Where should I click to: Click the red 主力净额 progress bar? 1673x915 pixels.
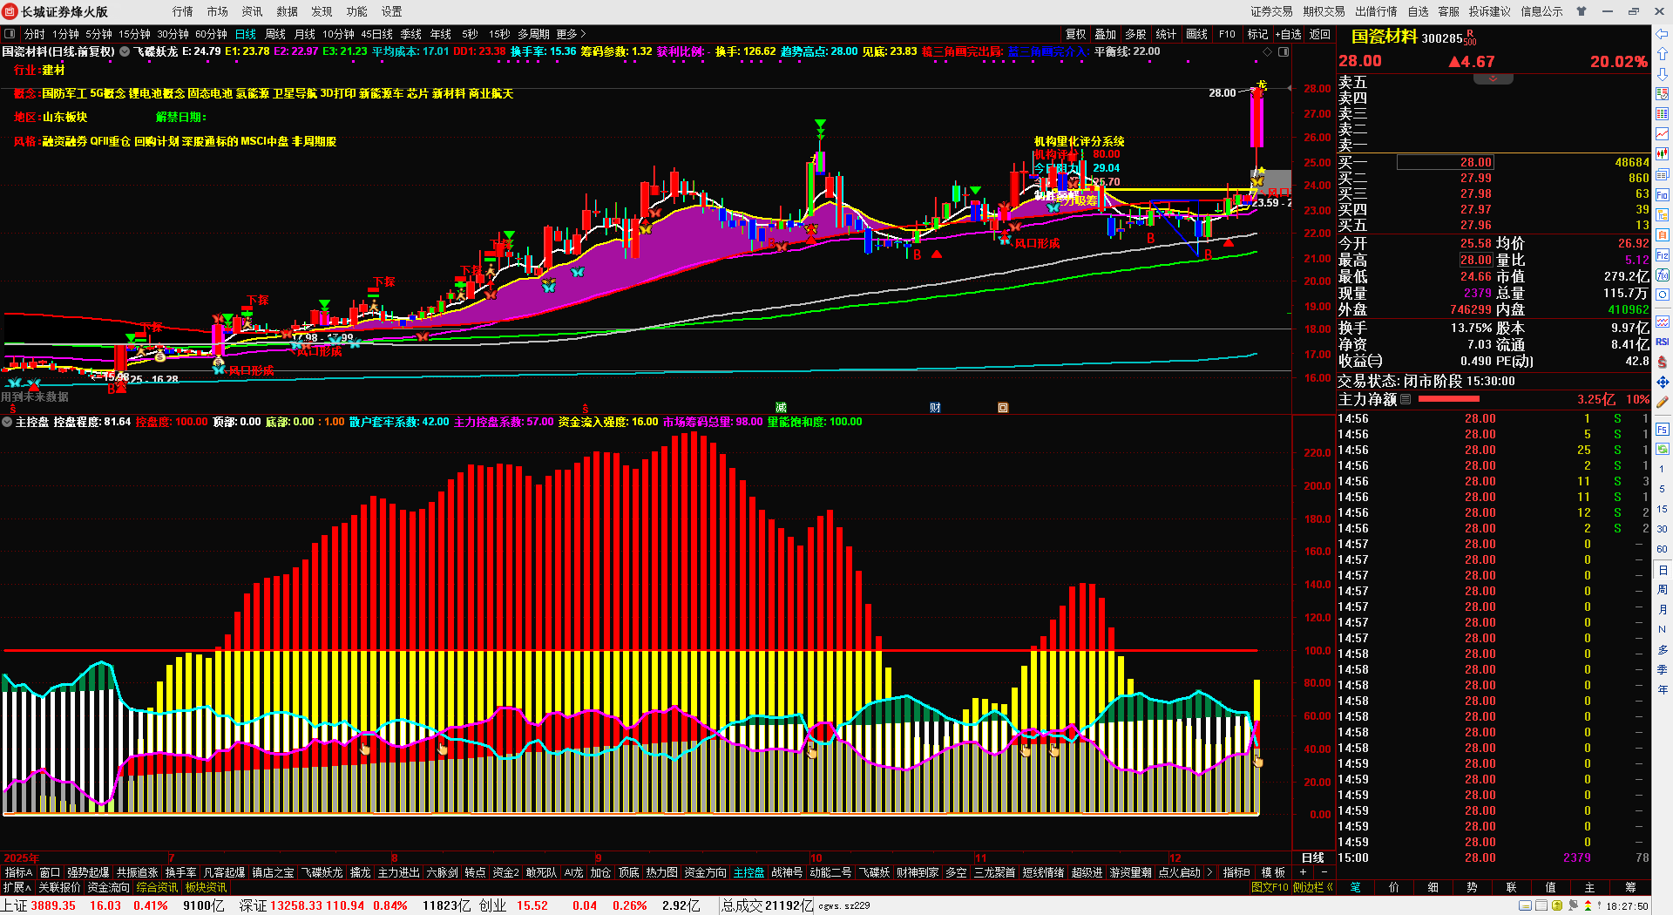1449,399
